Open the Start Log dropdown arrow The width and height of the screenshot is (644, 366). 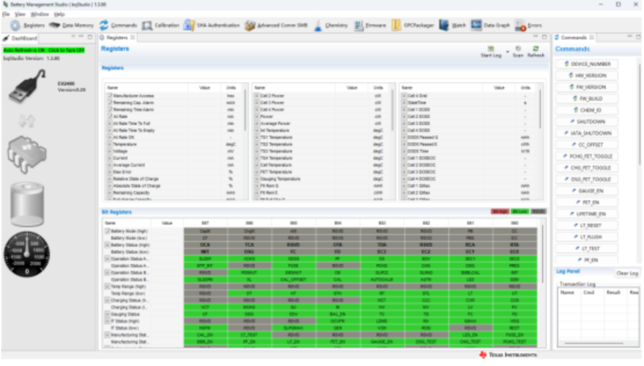tap(507, 52)
